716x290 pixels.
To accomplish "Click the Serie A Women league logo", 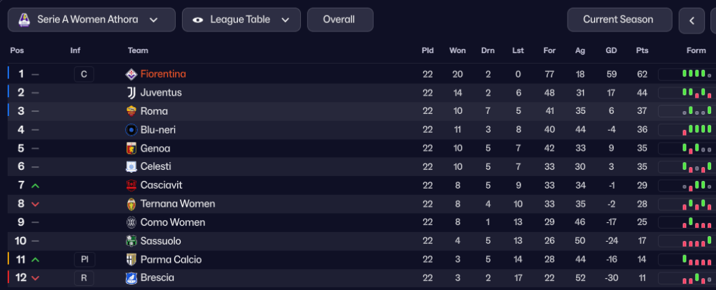I will [24, 20].
